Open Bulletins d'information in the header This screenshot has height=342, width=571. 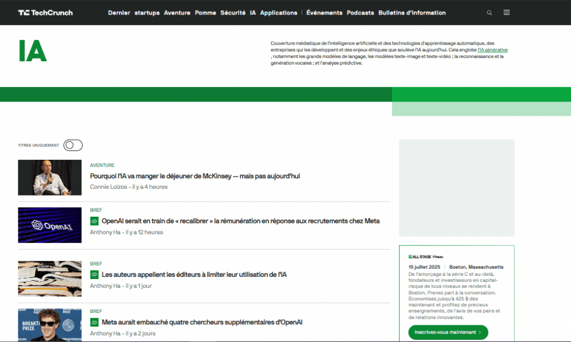coord(412,13)
